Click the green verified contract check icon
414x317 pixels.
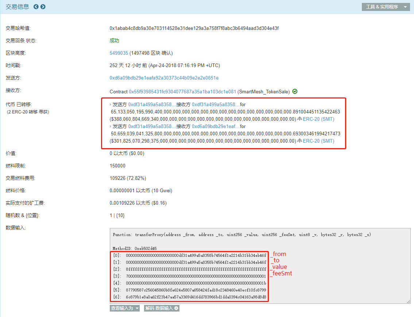(295, 91)
